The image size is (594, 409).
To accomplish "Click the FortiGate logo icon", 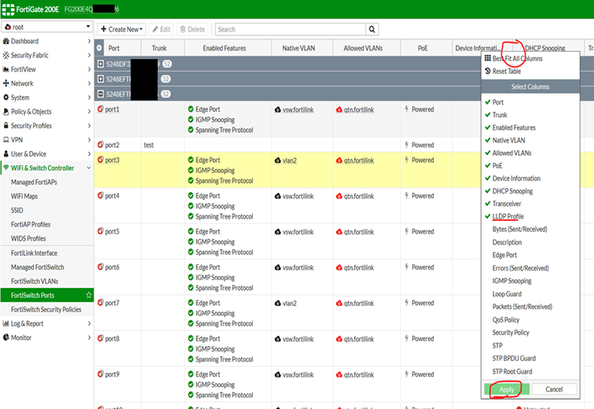I will tap(8, 9).
